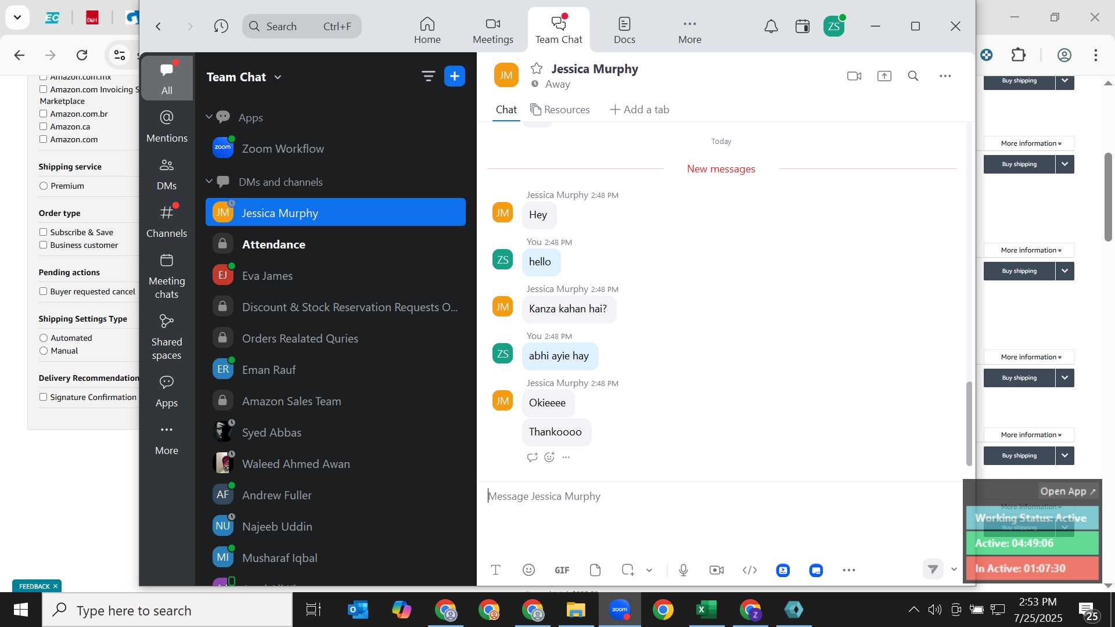Show hidden system tray icons
Image resolution: width=1115 pixels, height=627 pixels.
(913, 610)
